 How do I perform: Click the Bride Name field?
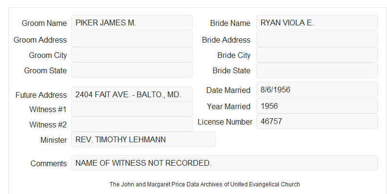click(317, 23)
